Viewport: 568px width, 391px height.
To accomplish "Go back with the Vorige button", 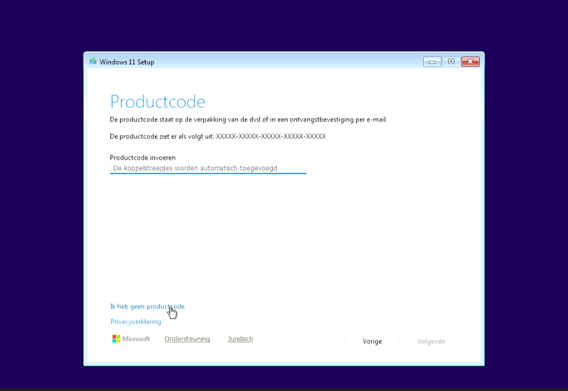I will click(372, 341).
